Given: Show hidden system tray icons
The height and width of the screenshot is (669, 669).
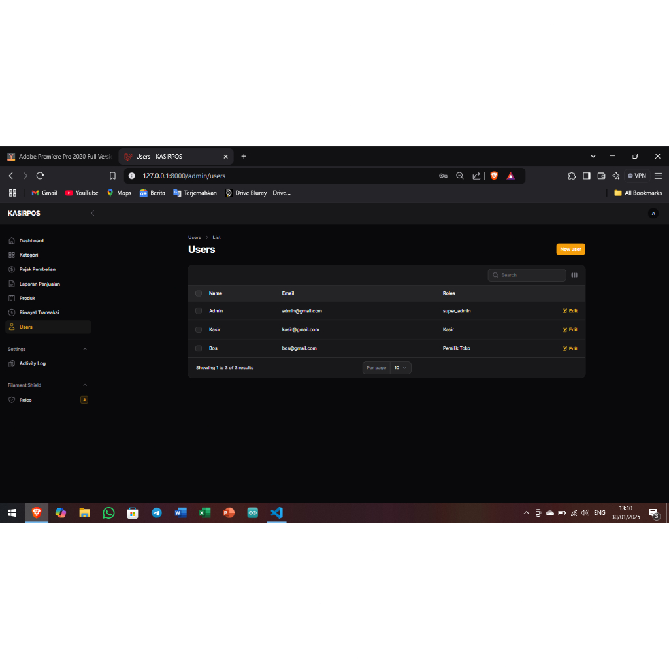Looking at the screenshot, I should [x=526, y=513].
